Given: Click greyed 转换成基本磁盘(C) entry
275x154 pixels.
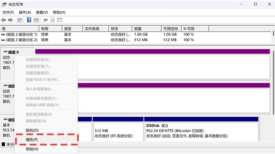Looking at the screenshot, I should pos(47,98).
